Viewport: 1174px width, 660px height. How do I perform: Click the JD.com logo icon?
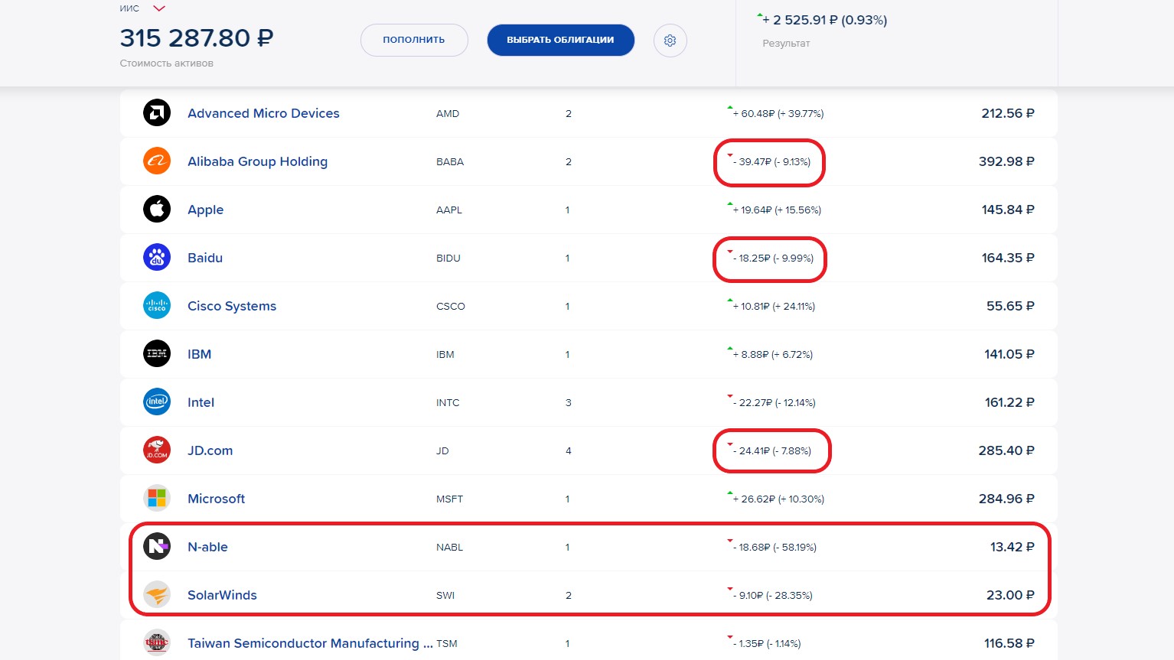coord(157,450)
